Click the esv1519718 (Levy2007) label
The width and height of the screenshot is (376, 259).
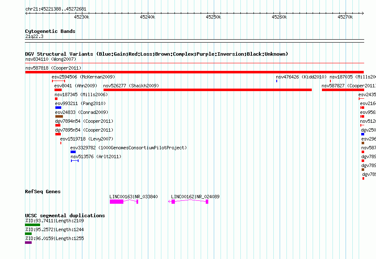click(87, 139)
